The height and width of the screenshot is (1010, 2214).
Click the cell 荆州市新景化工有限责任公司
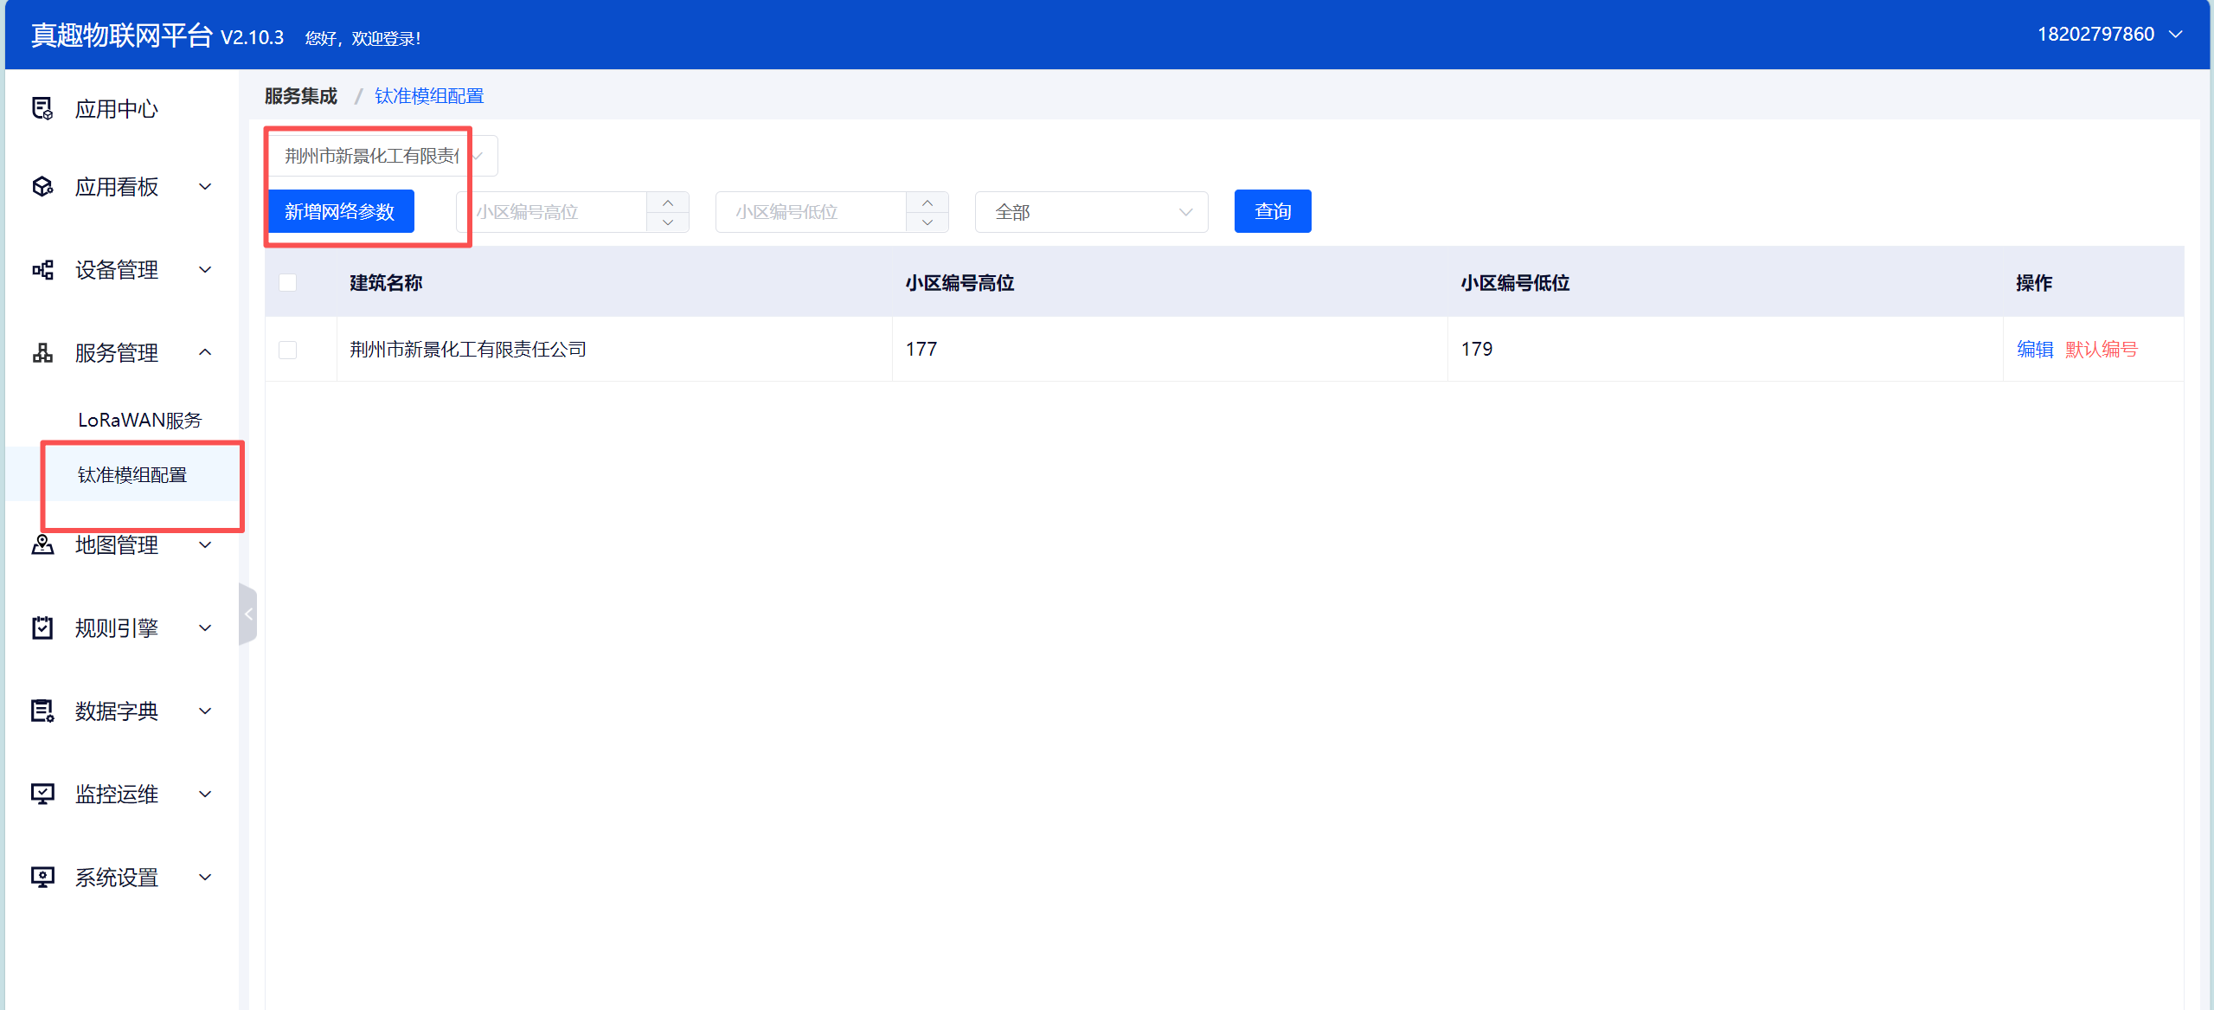(468, 349)
